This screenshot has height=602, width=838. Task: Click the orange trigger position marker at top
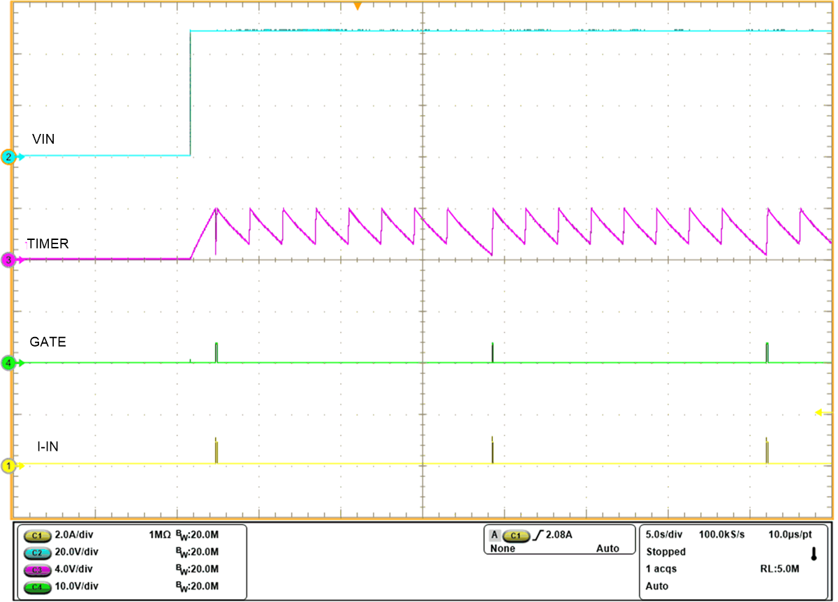(356, 6)
